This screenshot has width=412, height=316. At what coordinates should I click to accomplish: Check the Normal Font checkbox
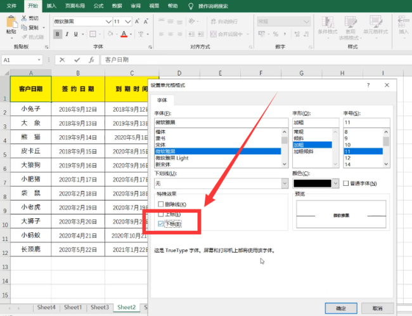[346, 183]
